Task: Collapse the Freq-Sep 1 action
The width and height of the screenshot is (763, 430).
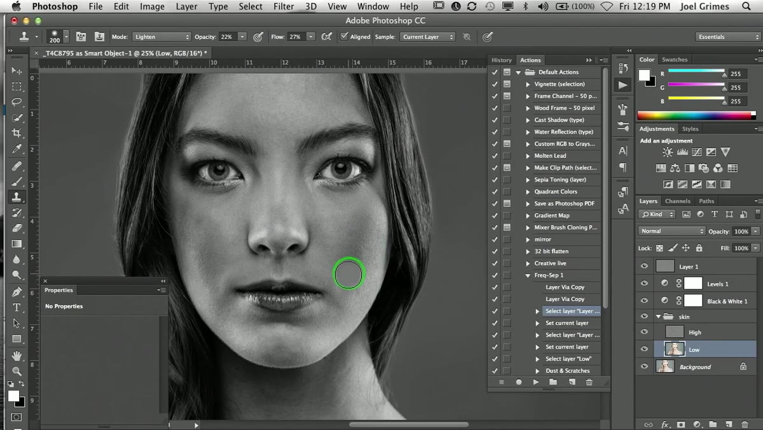Action: (528, 275)
